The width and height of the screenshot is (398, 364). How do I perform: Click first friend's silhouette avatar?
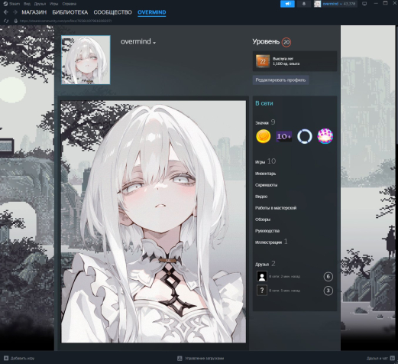pos(262,276)
